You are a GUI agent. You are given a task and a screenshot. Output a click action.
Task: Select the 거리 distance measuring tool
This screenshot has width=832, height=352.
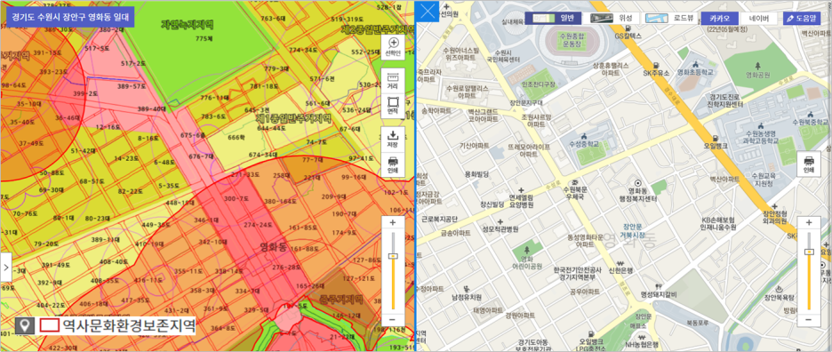[393, 80]
